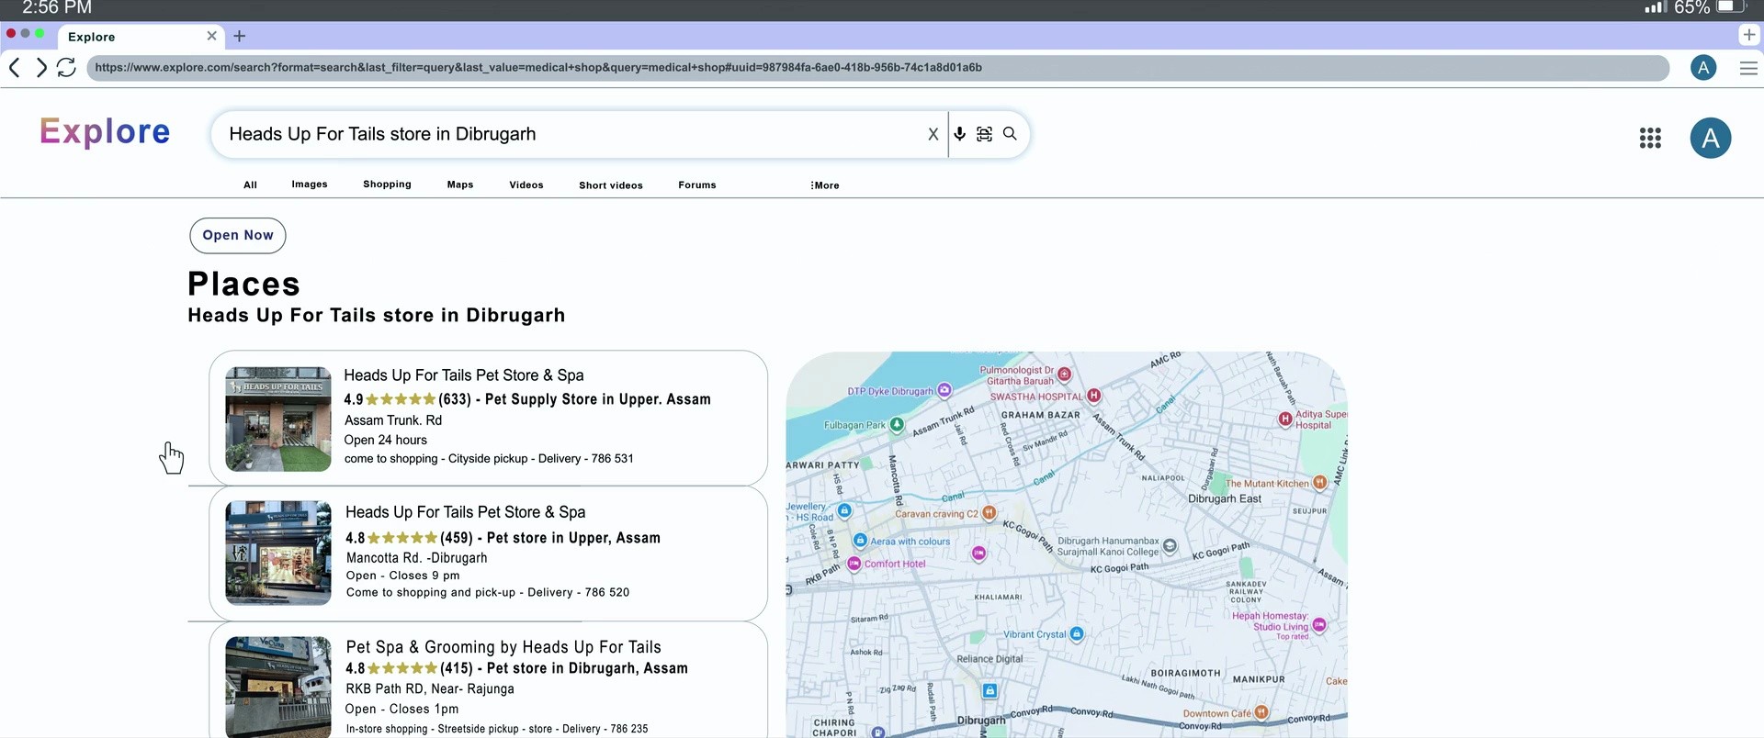Open the large account avatar A

pos(1711,138)
